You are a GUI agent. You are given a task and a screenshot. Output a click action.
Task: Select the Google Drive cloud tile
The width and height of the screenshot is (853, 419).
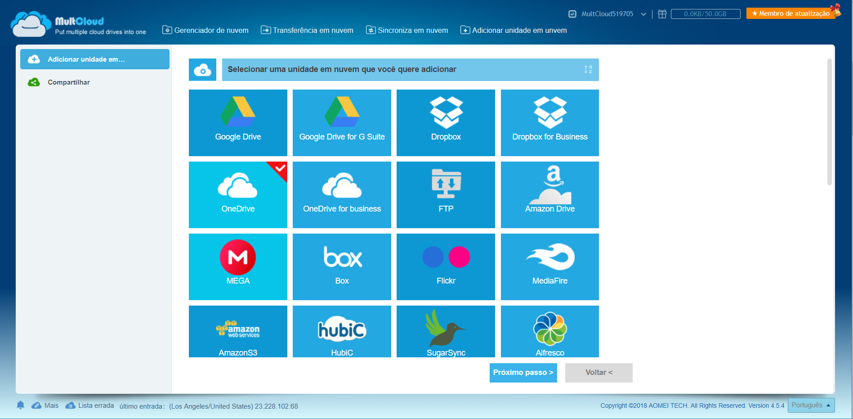238,123
